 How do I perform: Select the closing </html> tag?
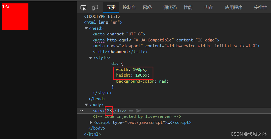tap(92, 134)
